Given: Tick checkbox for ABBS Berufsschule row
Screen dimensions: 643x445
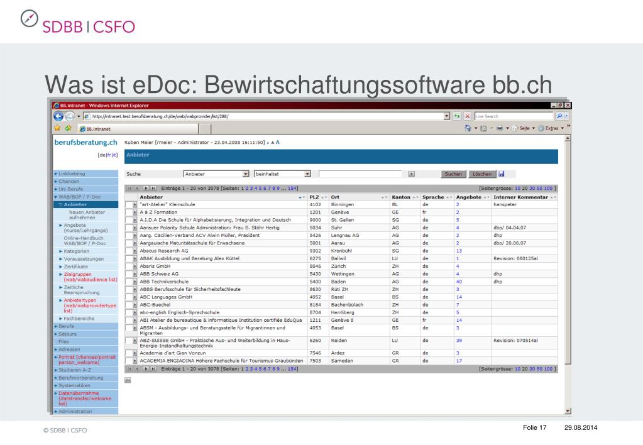Looking at the screenshot, I should pos(129,290).
